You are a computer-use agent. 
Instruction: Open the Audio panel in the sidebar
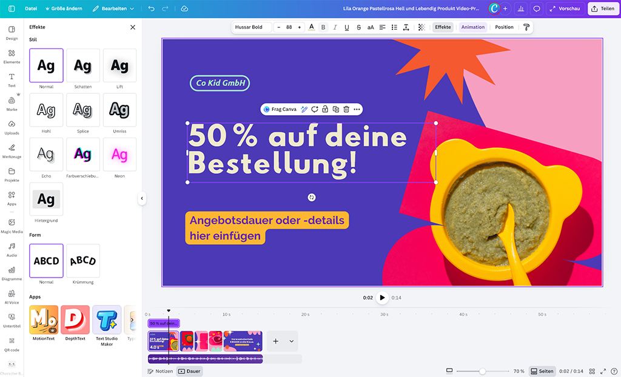point(12,250)
